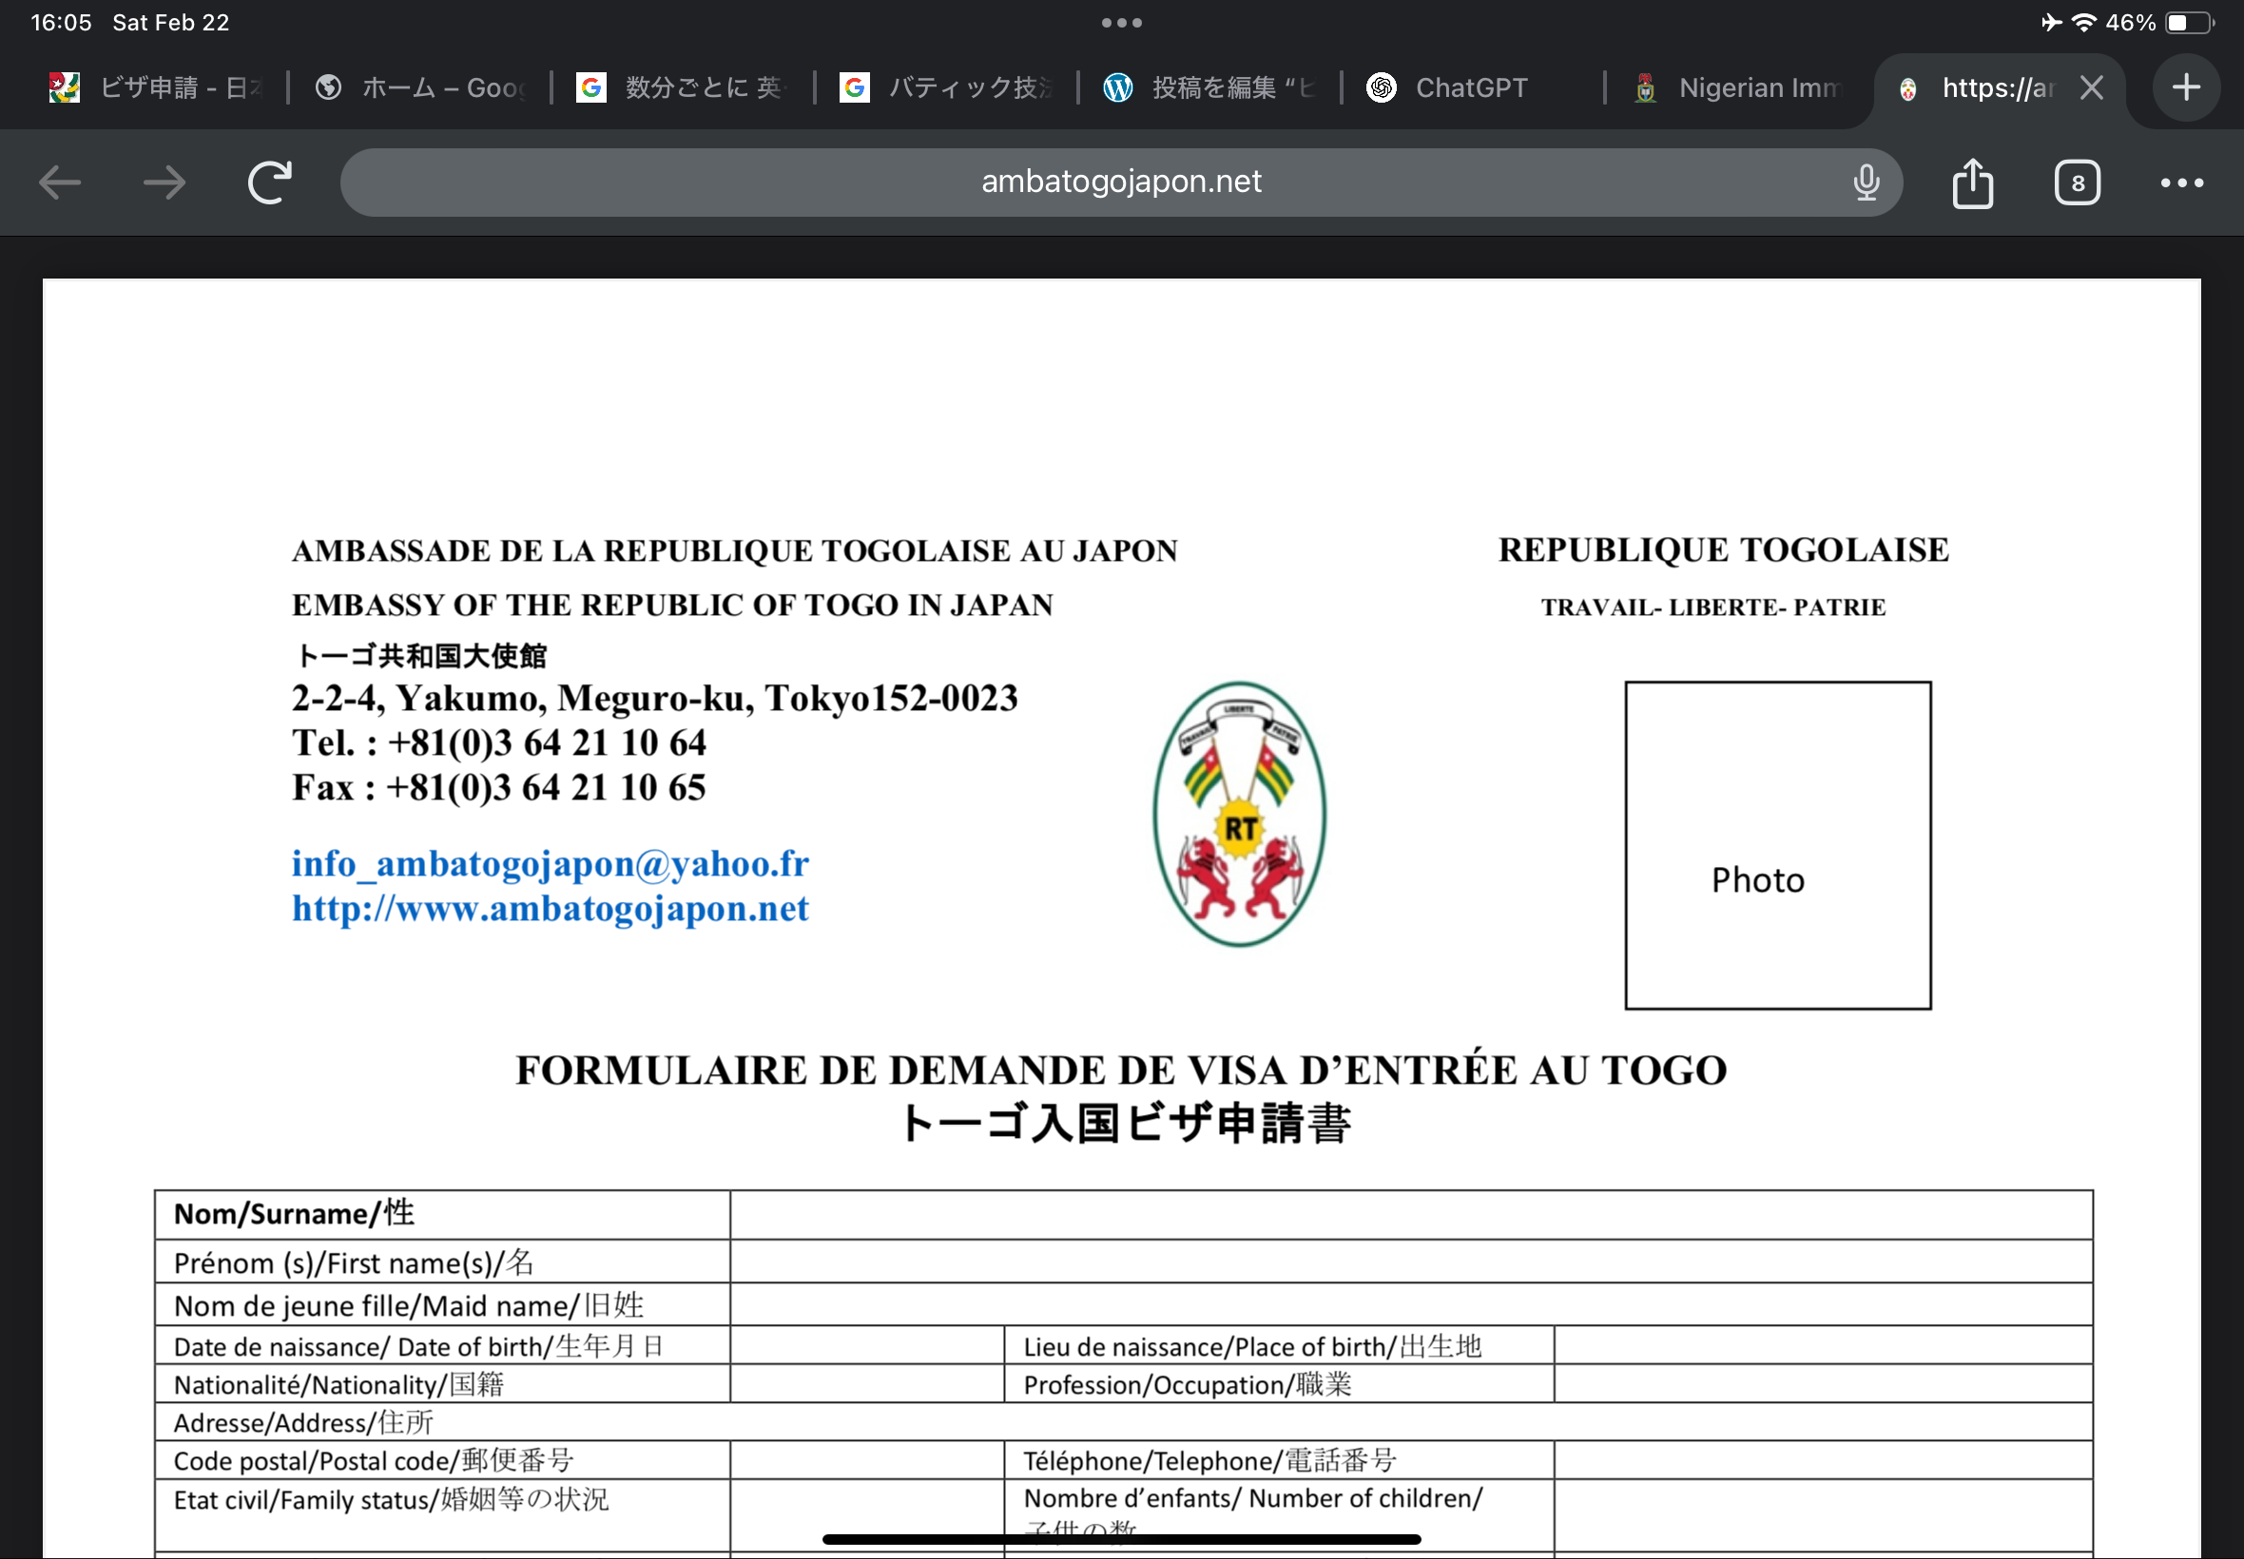Show all 8 open tabs
The image size is (2244, 1559).
point(2077,183)
